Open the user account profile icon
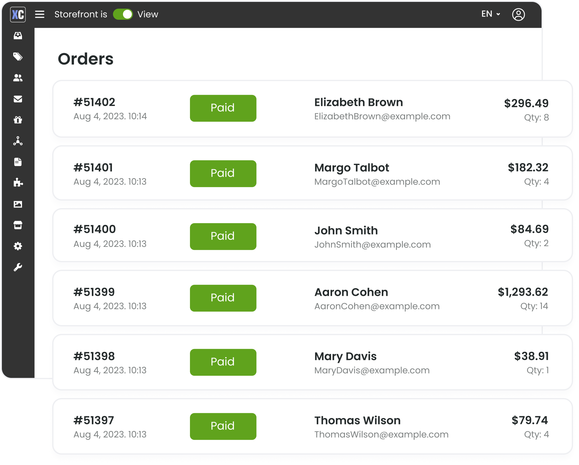579x465 pixels. pos(519,14)
